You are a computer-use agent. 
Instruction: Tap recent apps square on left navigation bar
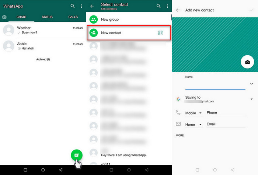pyautogui.click(x=25, y=170)
